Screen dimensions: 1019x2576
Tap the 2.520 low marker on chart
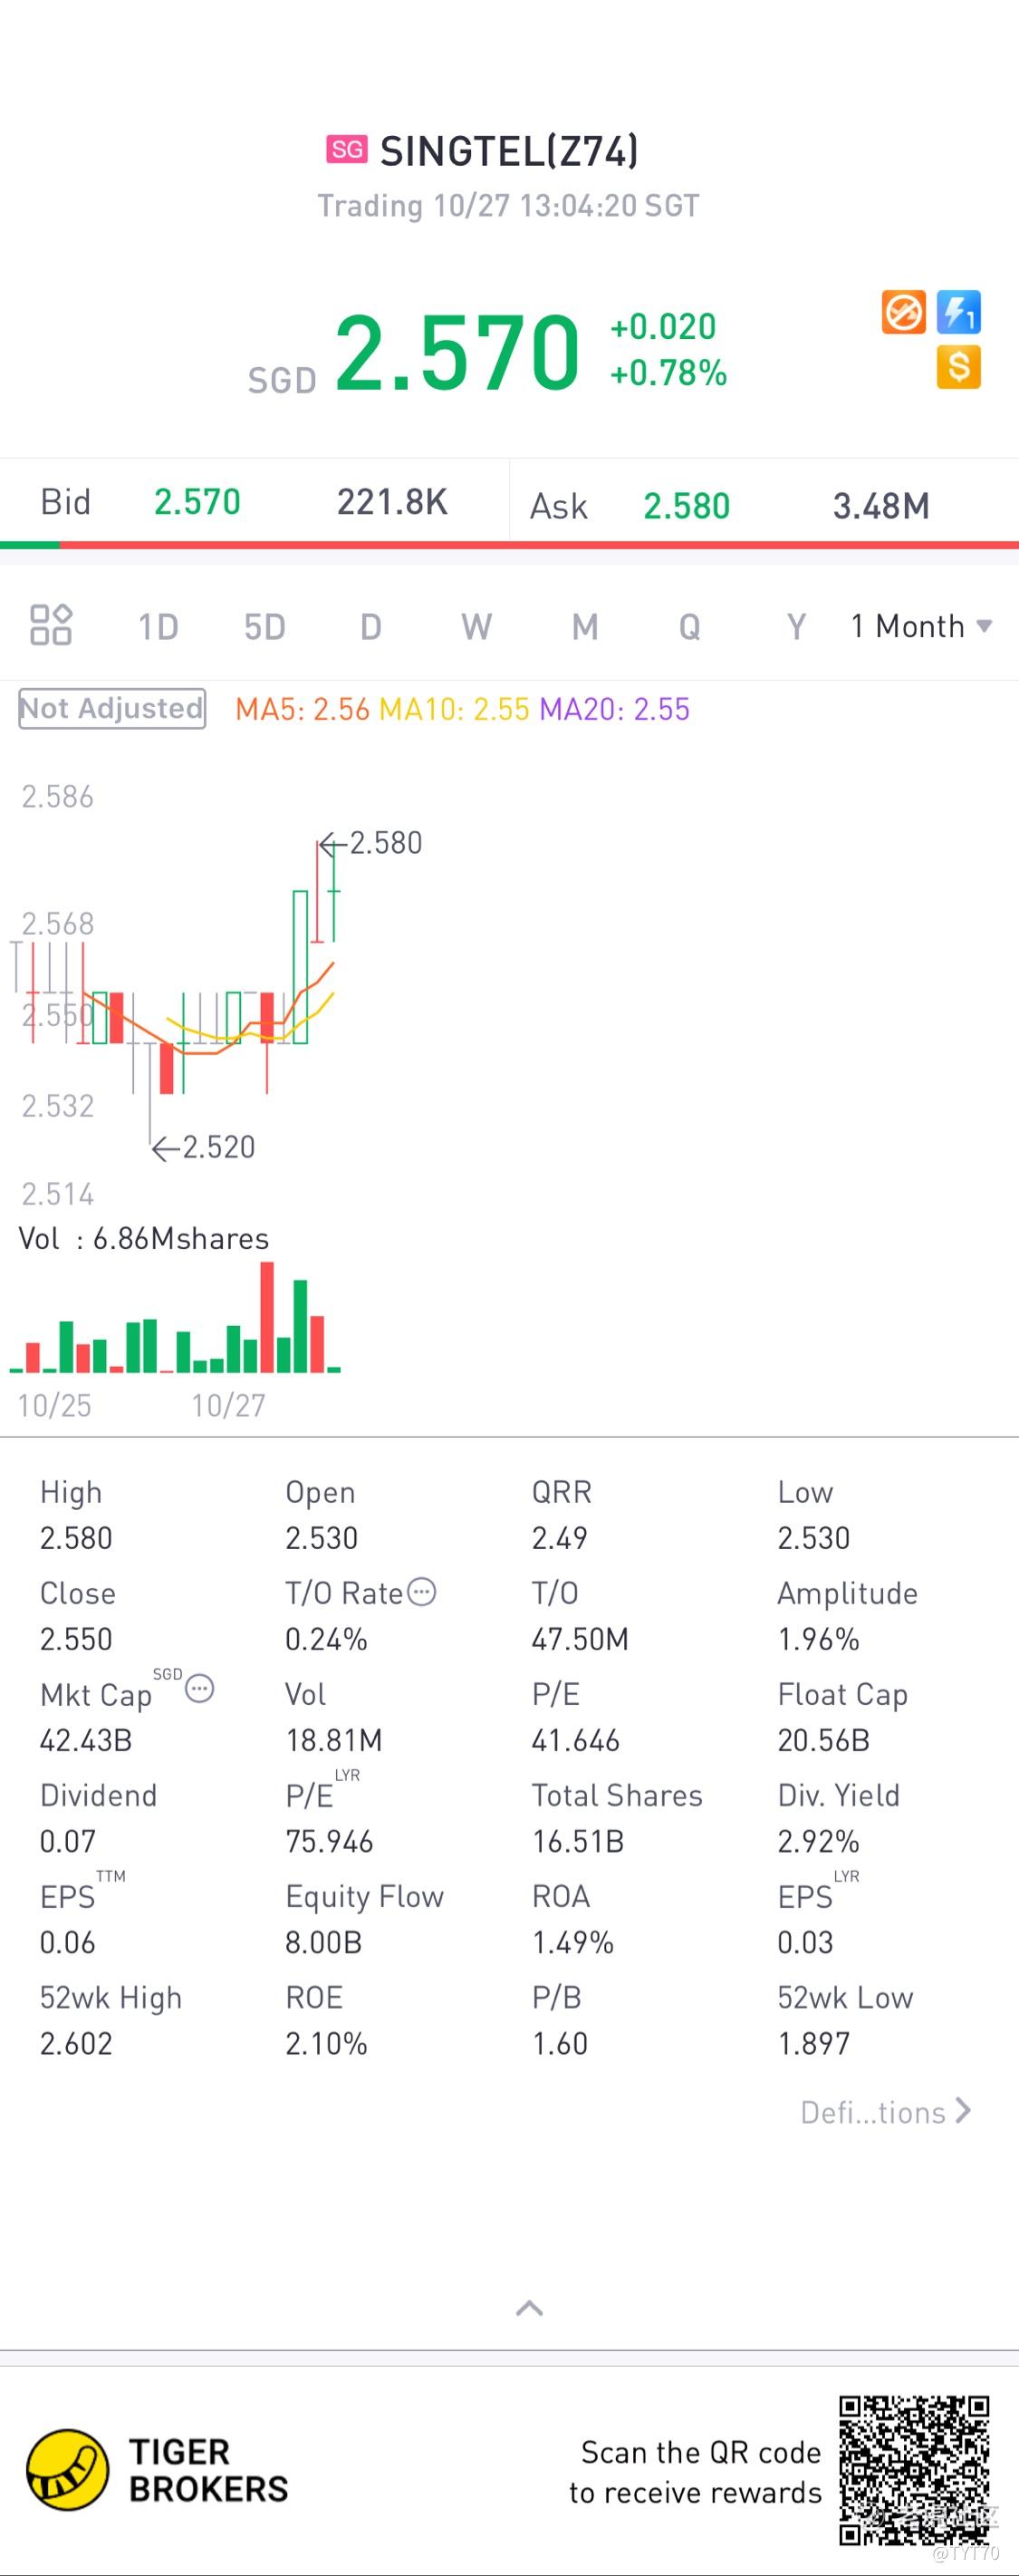point(204,1147)
